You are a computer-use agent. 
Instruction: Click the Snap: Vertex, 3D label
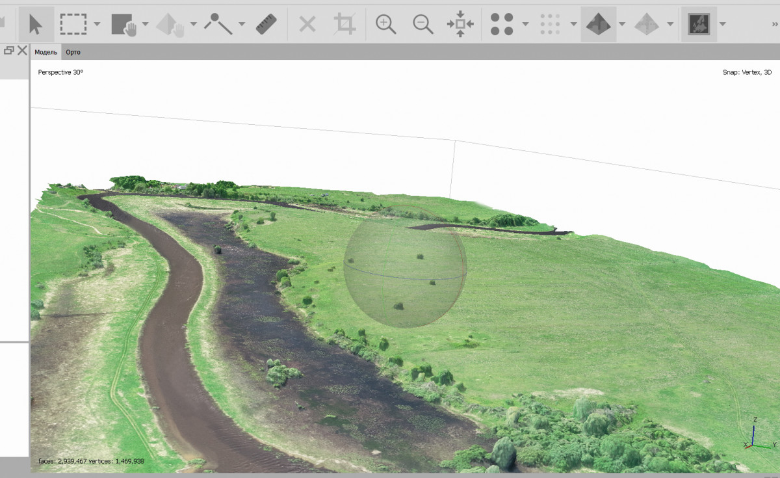point(747,72)
